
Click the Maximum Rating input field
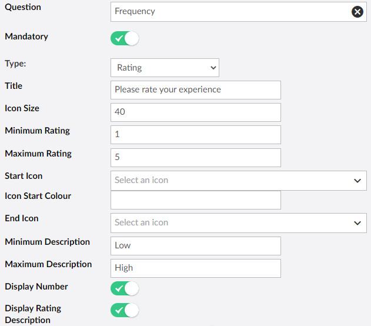pos(196,158)
